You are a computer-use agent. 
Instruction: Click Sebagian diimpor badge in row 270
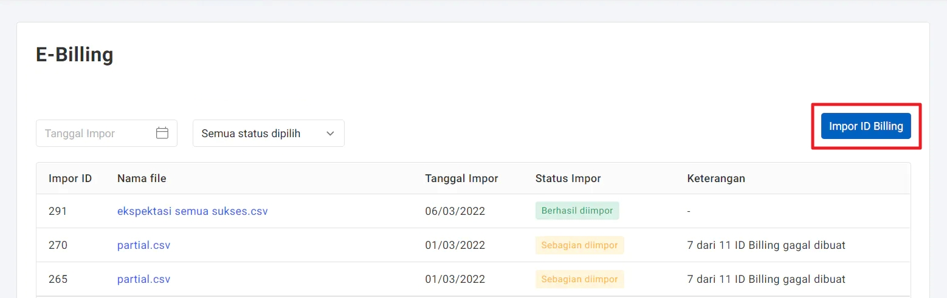[x=579, y=245]
